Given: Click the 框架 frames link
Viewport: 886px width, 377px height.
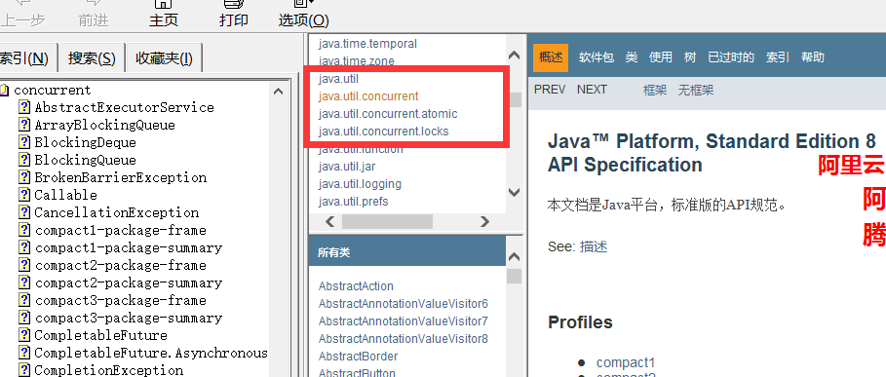Looking at the screenshot, I should coord(655,90).
